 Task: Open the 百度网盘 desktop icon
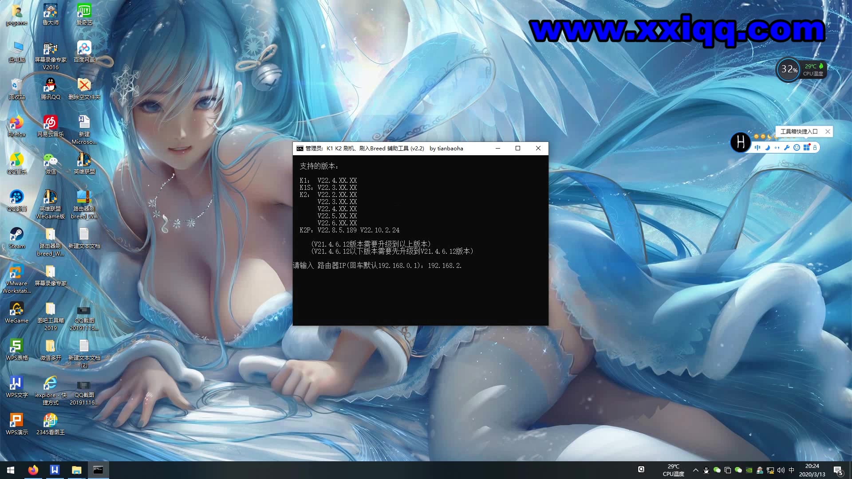pyautogui.click(x=84, y=48)
